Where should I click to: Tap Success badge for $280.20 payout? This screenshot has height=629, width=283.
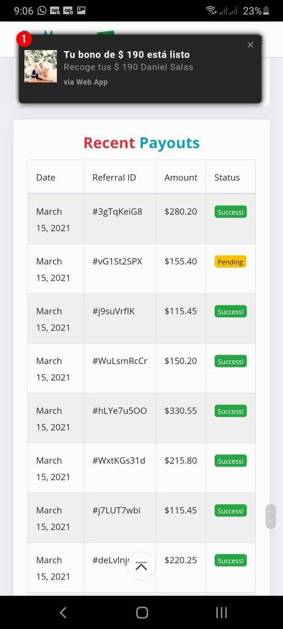[230, 212]
